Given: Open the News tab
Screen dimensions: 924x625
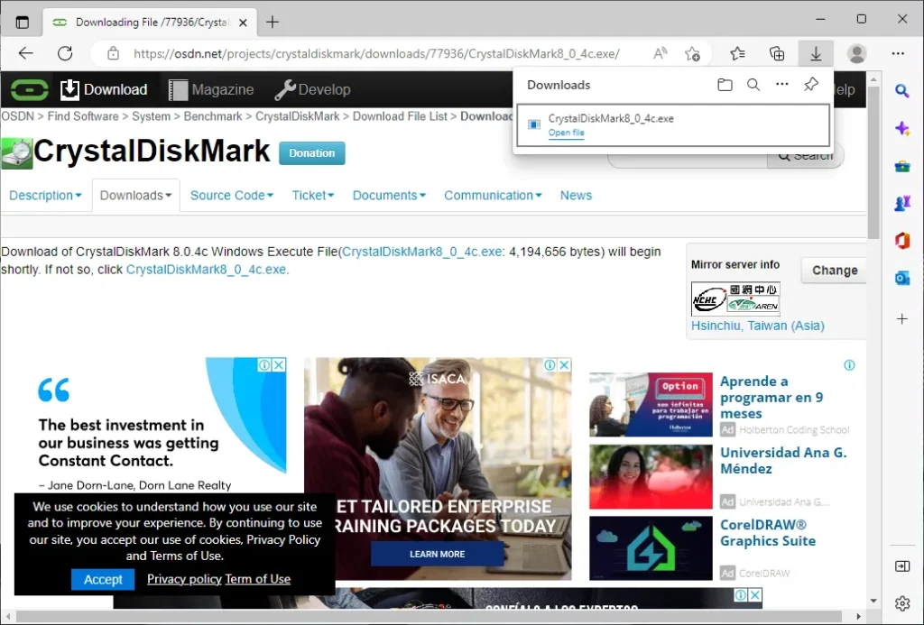Looking at the screenshot, I should click(576, 196).
